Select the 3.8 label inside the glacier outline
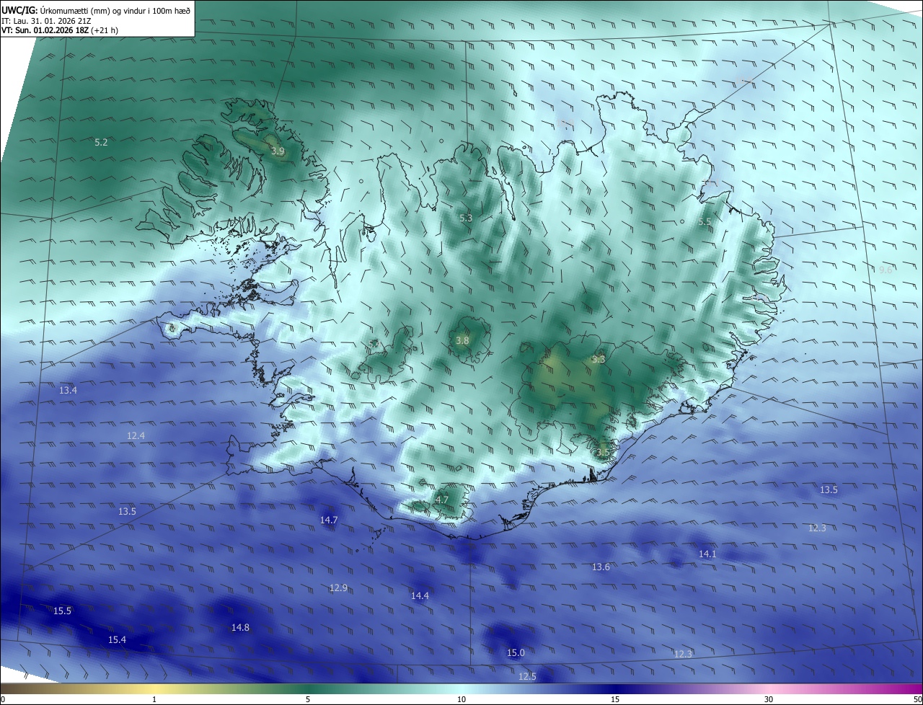923x705 pixels. tap(462, 340)
